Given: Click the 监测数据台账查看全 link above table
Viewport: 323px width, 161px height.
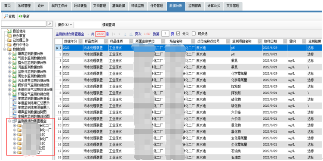Looking at the screenshot, I should [x=70, y=34].
